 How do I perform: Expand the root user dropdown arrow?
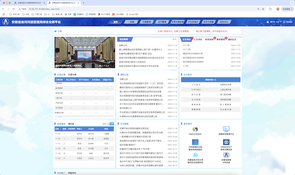(x=280, y=22)
